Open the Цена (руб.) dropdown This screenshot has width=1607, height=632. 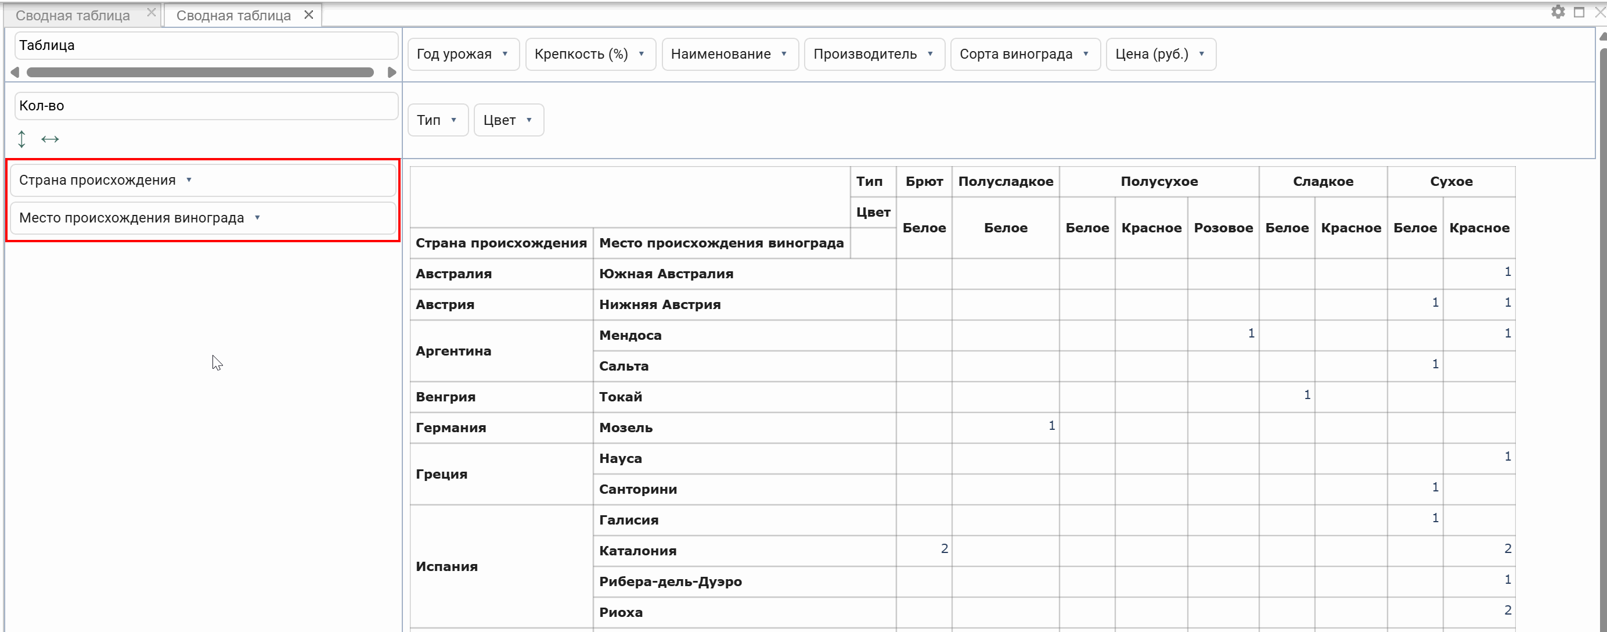(1202, 54)
